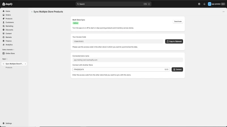Viewport: 227px width, 127px height.
Task: Click Copy to Clipboard button
Action: coord(174,41)
